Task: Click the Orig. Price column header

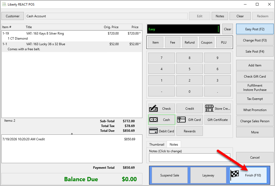Action: 111,27
